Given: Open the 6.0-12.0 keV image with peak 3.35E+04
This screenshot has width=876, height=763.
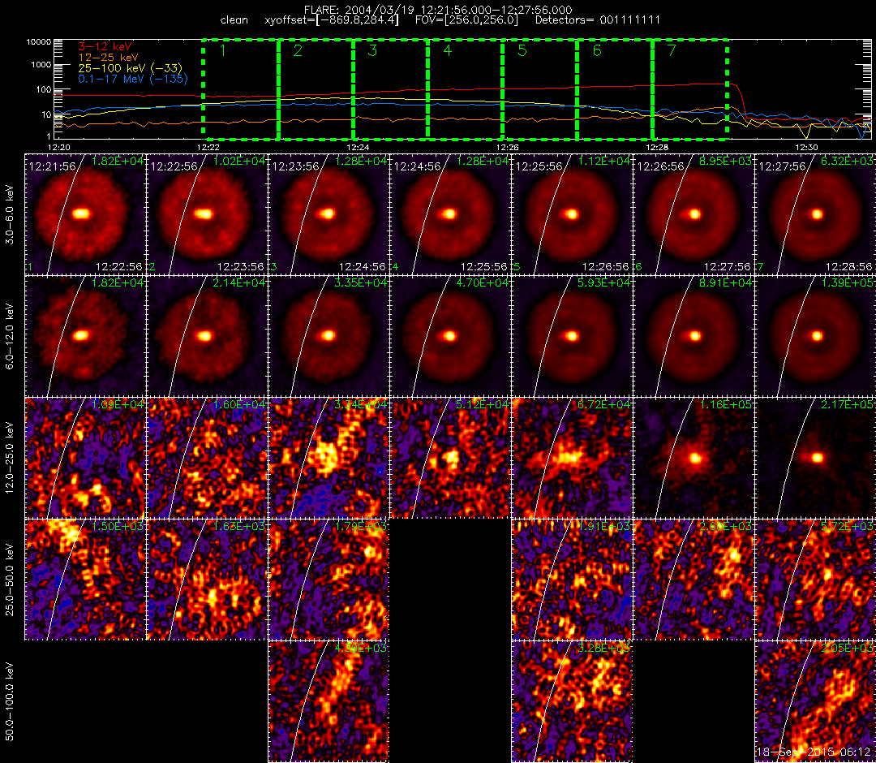Looking at the screenshot, I should [x=328, y=337].
